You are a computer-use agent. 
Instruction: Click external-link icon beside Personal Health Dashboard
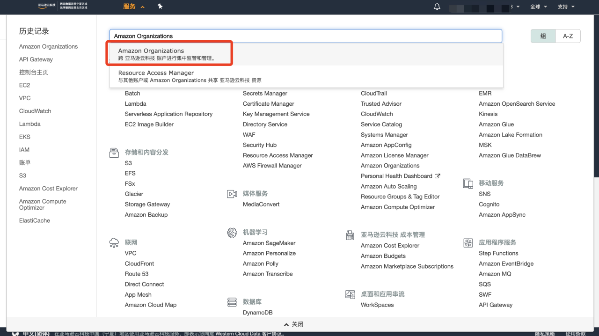438,176
